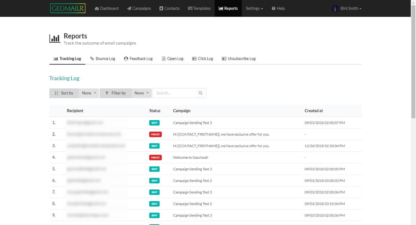This screenshot has width=416, height=225.
Task: Click the Birk Smith user avatar
Action: (335, 8)
